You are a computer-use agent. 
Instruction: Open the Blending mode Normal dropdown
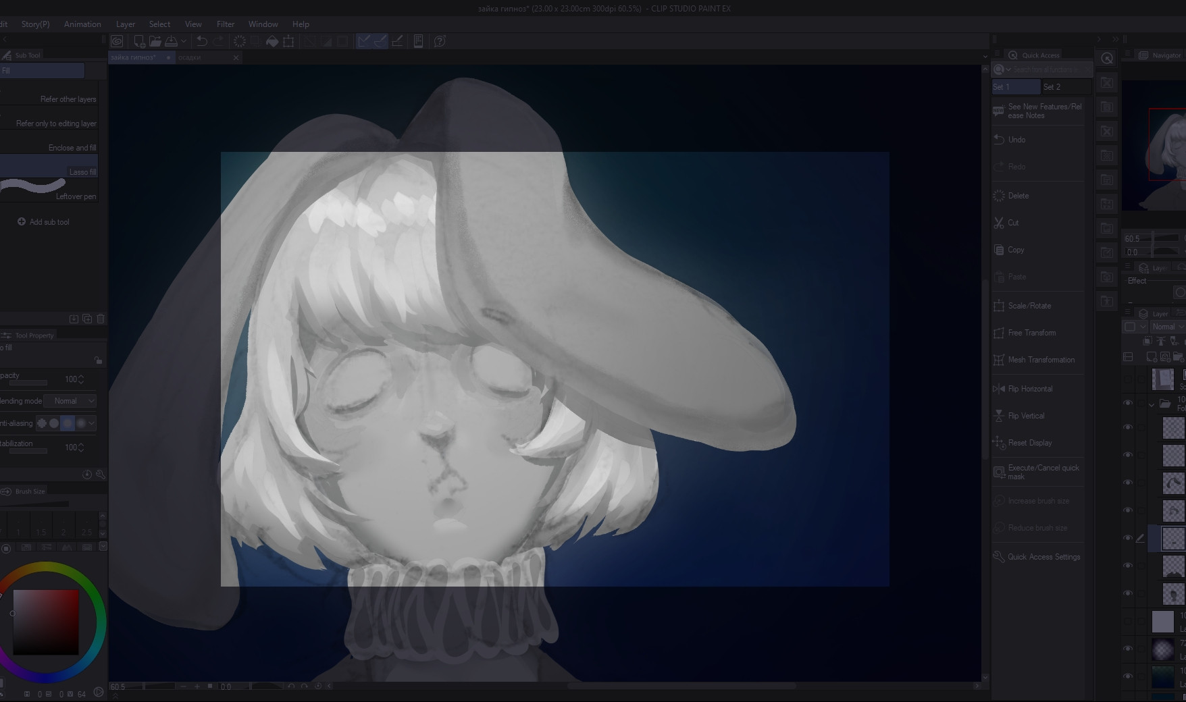70,401
